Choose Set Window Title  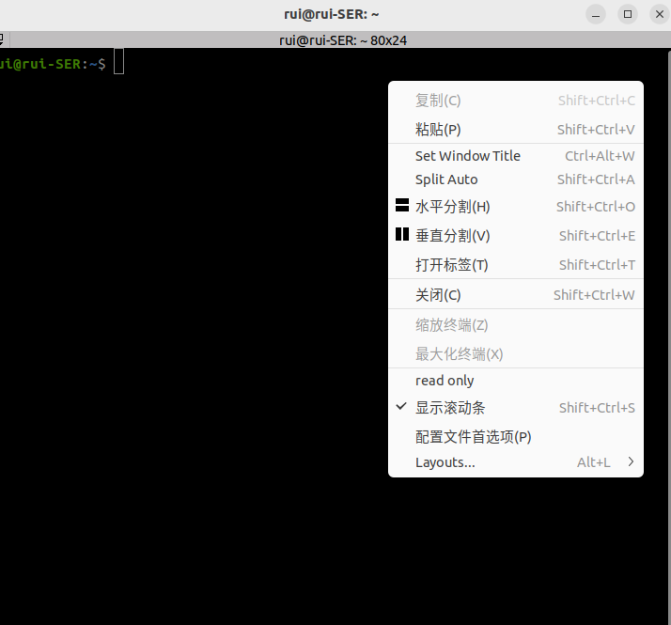click(467, 156)
